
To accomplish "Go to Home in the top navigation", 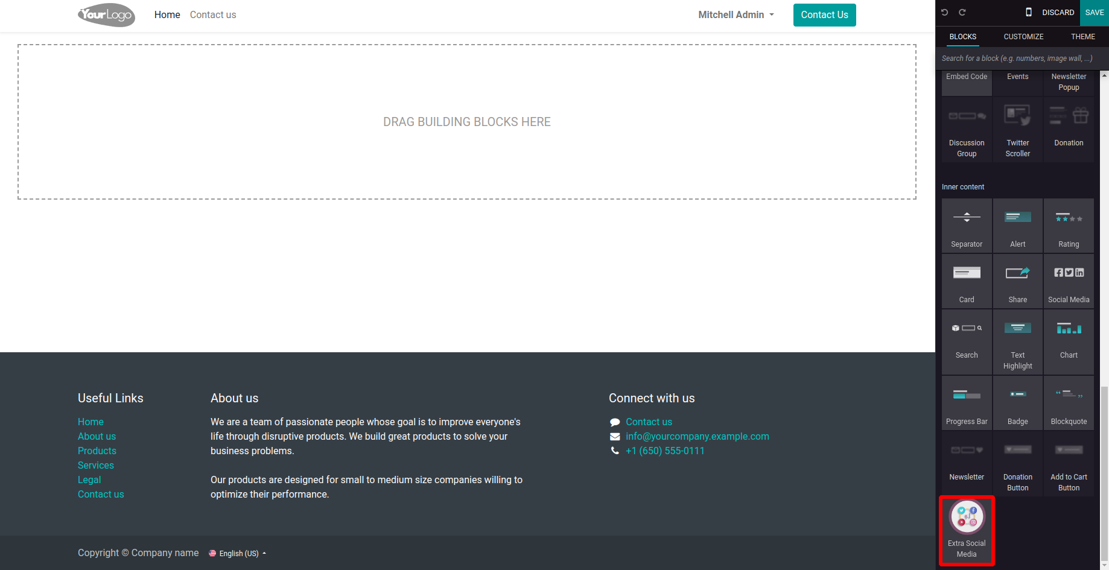I will [167, 14].
